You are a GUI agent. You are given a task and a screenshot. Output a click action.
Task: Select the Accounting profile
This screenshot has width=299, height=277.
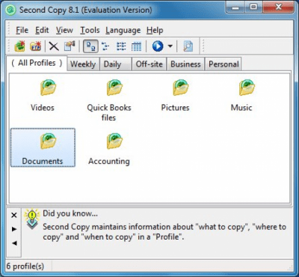[x=109, y=148]
